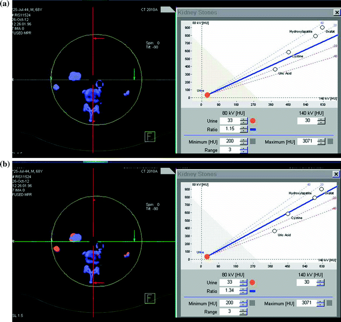The image size is (341, 322).
Task: Click the Hydroxylapatite marker in bottom chart
Action: pyautogui.click(x=315, y=198)
